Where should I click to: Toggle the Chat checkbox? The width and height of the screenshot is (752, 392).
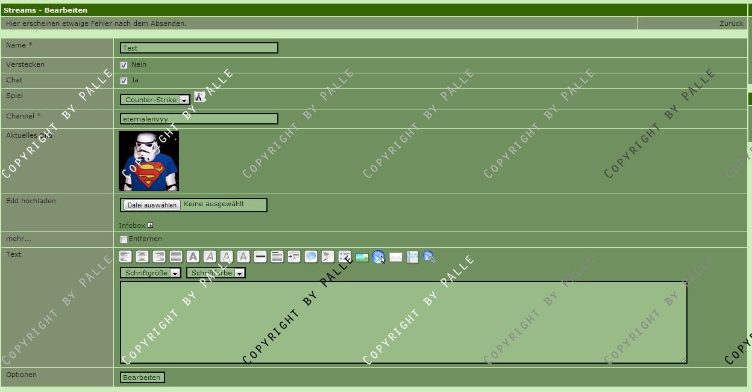(124, 81)
